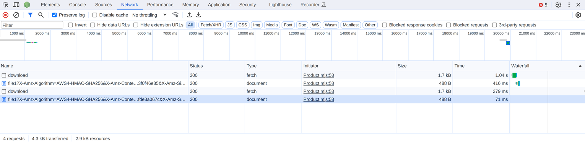Open network search magnifier

41,15
